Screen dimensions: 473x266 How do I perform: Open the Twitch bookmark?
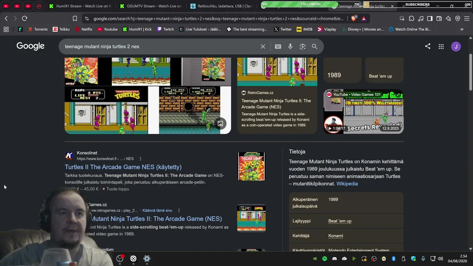166,29
